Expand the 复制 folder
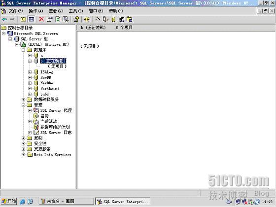 click(x=24, y=138)
